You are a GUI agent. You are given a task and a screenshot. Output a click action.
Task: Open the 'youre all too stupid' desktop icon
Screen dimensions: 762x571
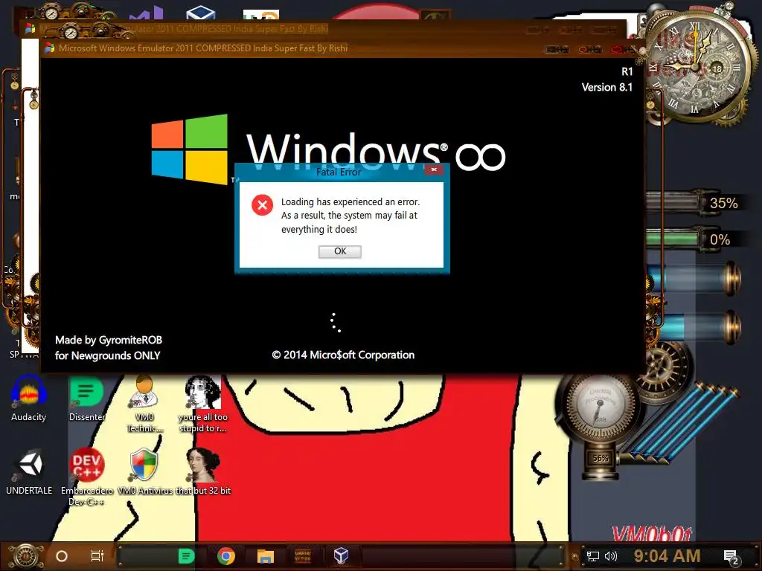click(x=202, y=403)
